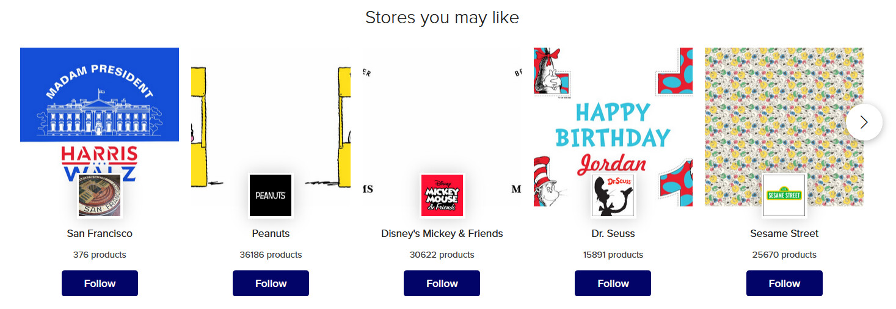Follow the Peanuts store
The image size is (896, 309).
[x=271, y=283]
